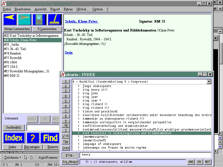Click the striped right-arrow forward icon

point(25,19)
